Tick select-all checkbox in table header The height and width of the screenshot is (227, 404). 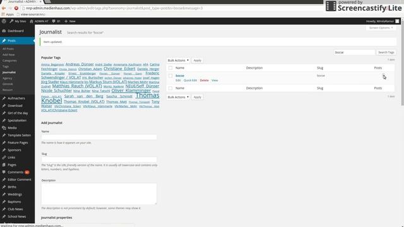pyautogui.click(x=170, y=68)
